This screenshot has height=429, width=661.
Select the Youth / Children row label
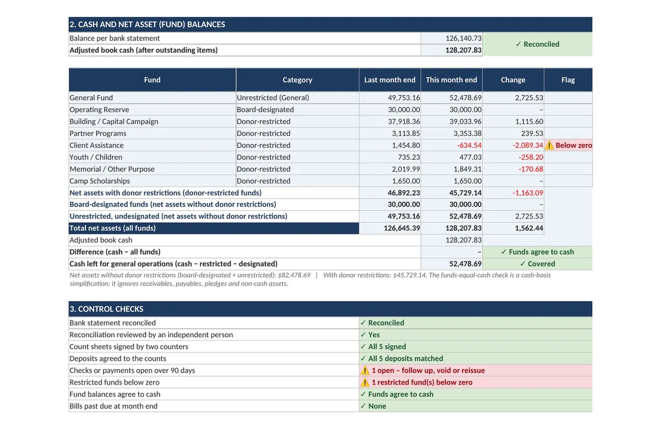click(x=96, y=157)
